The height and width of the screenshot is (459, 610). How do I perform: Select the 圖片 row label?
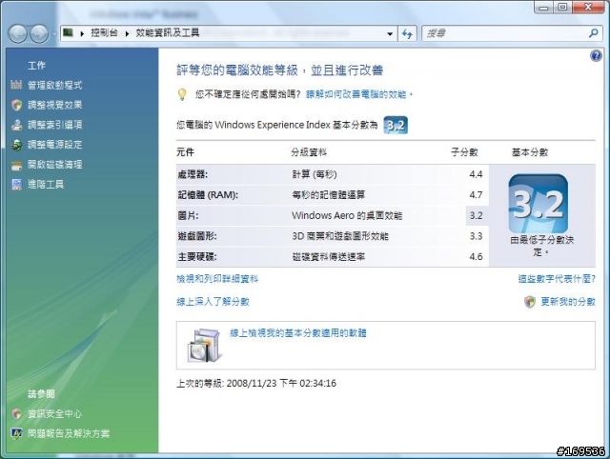(189, 216)
